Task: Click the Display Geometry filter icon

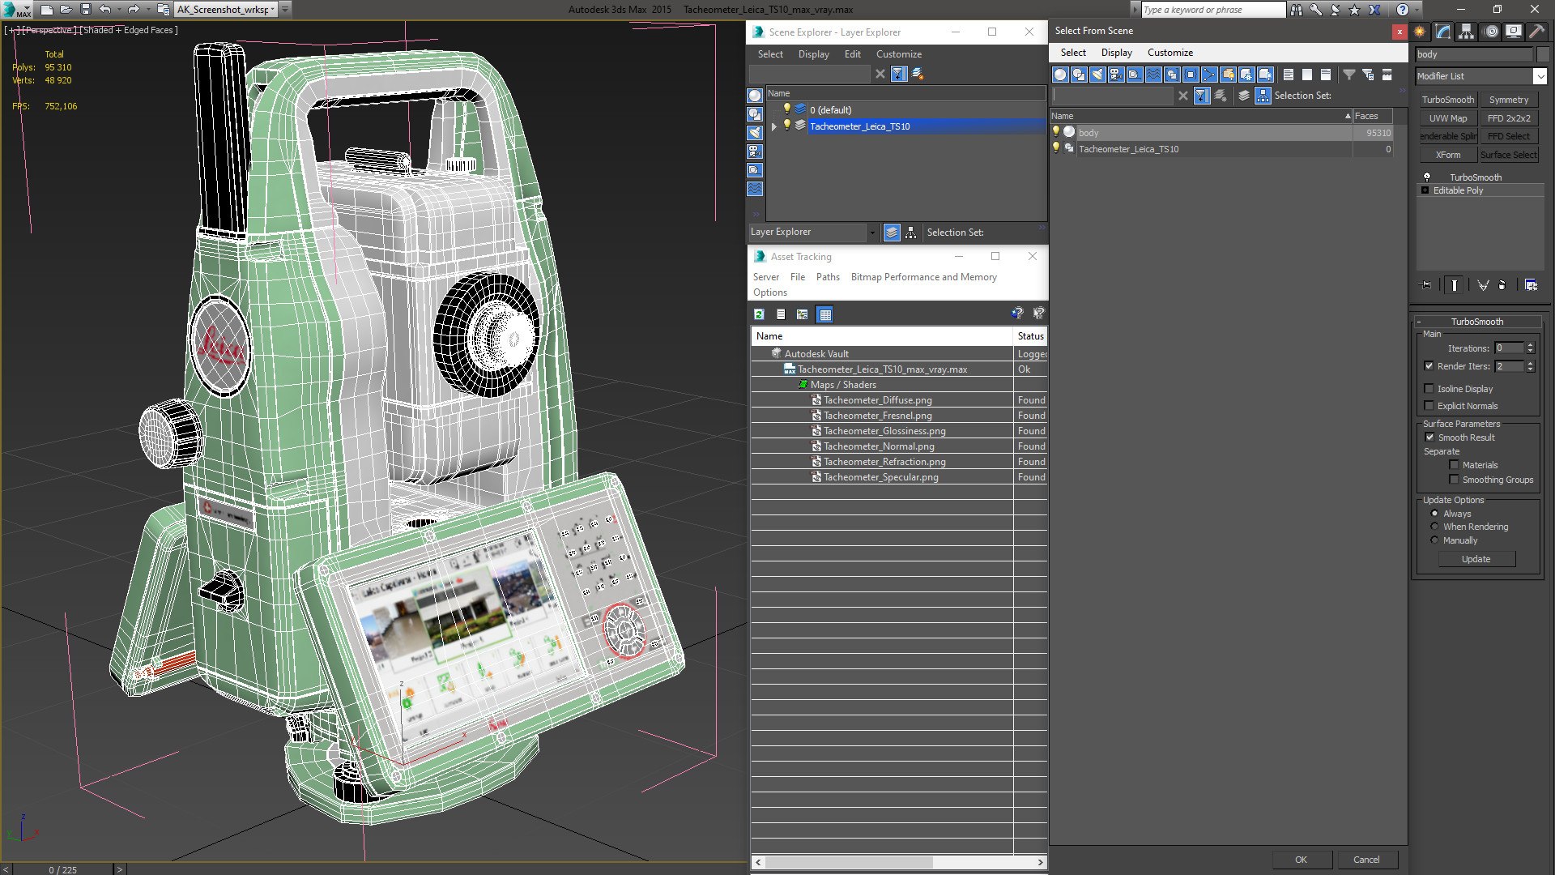Action: point(1060,75)
